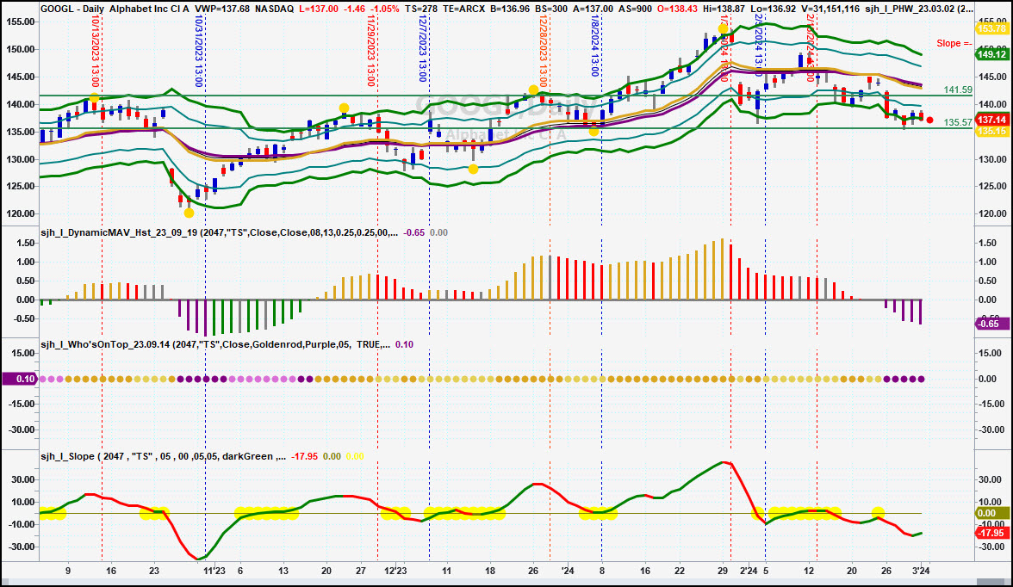Select the Lo=136.92 daily low value
Viewport: 1013px width, 587px height.
(x=774, y=9)
